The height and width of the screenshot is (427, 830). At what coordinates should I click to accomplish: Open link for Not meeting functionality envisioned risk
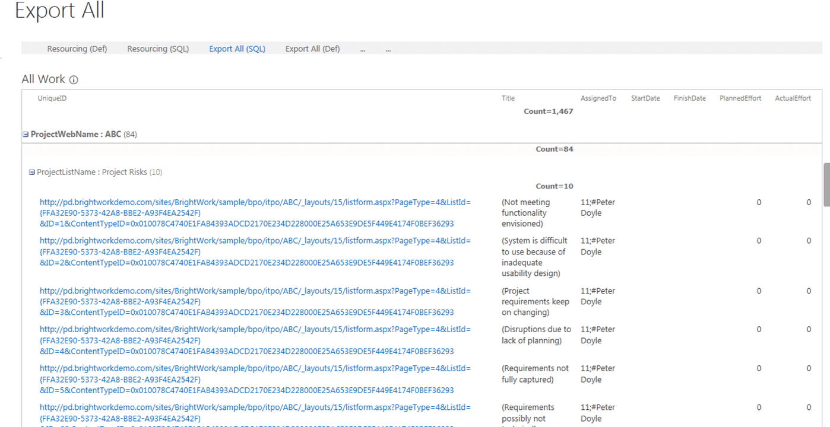click(255, 213)
